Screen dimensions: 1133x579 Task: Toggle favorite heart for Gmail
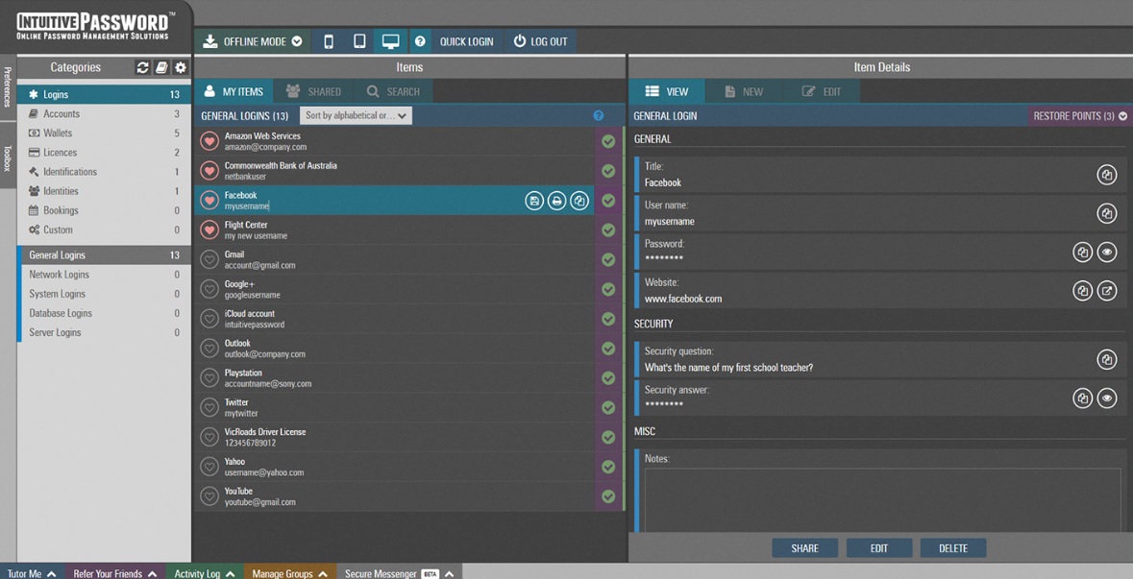(209, 259)
